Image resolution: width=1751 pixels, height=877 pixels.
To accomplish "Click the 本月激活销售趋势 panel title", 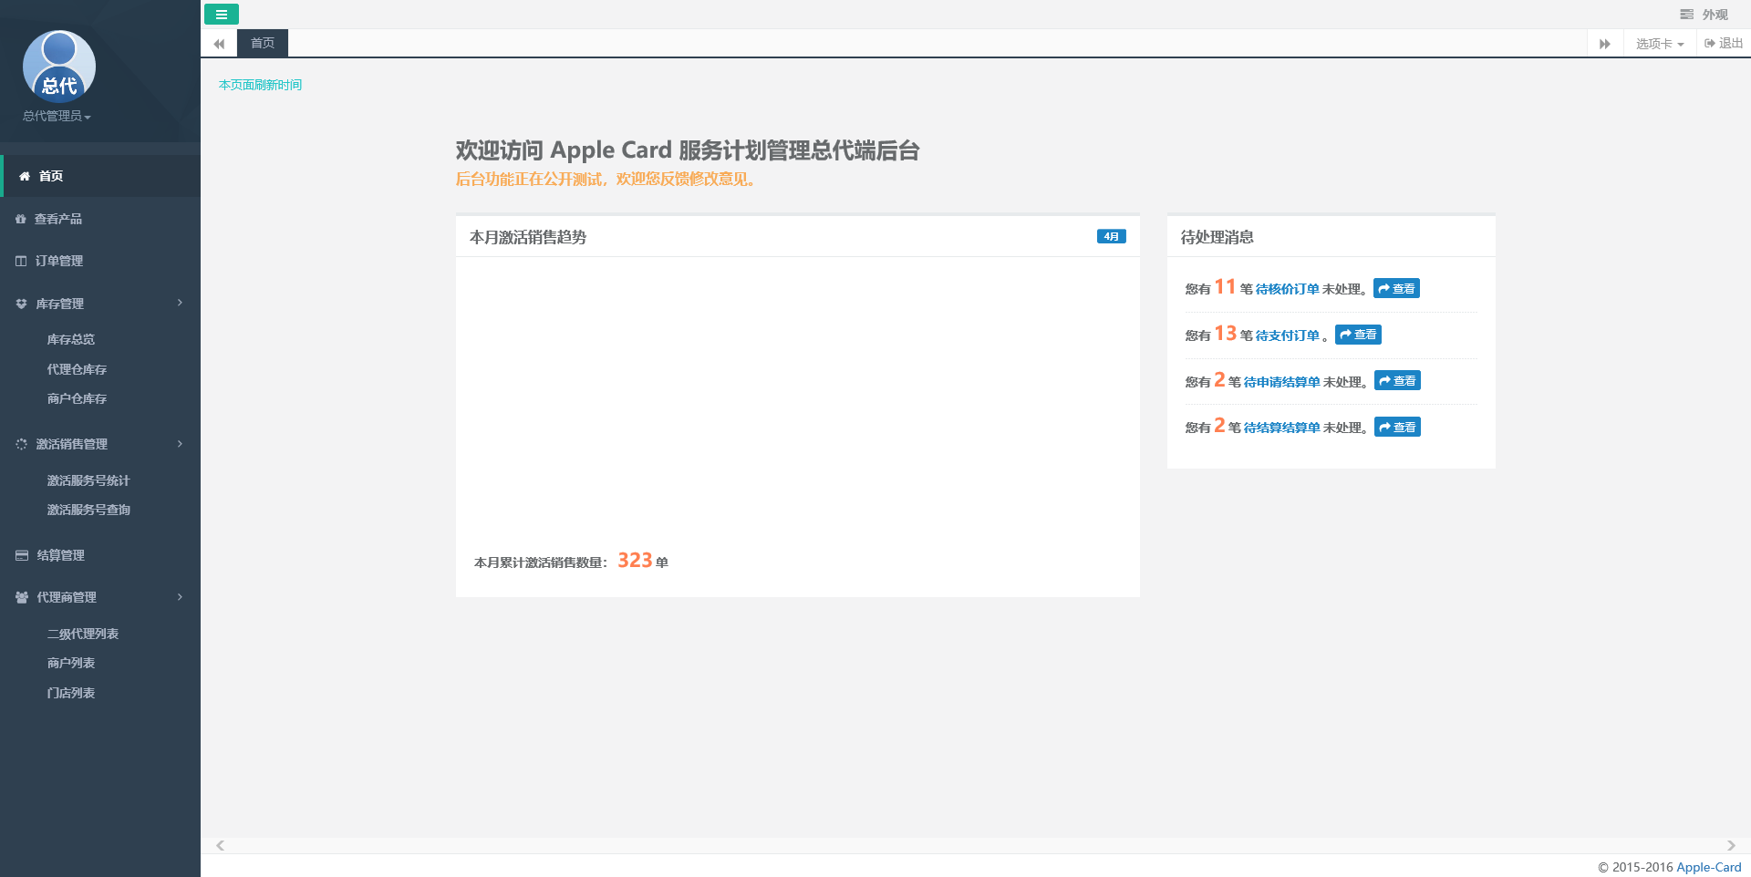I will coord(528,237).
